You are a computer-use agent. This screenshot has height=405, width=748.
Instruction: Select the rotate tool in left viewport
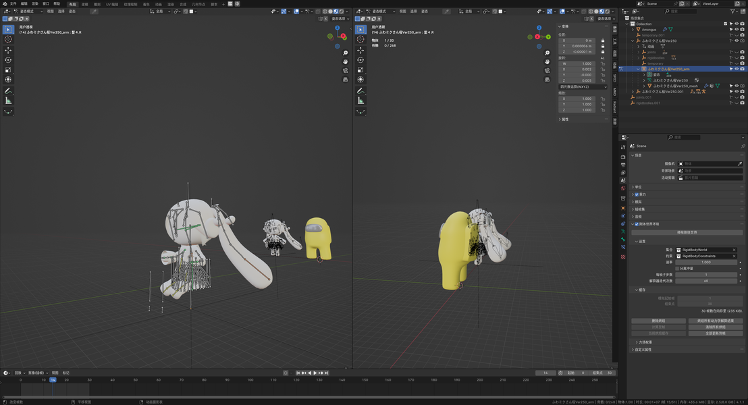coord(8,60)
